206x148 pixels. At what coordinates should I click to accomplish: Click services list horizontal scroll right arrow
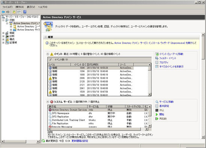point(146,129)
